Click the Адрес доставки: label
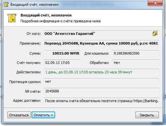The height and width of the screenshot is (126, 166). coord(27,100)
